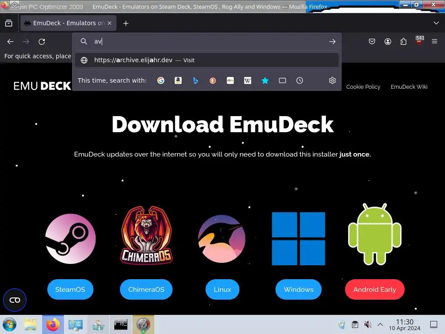445x334 pixels.
Task: Open Firefox account icon
Action: (388, 42)
